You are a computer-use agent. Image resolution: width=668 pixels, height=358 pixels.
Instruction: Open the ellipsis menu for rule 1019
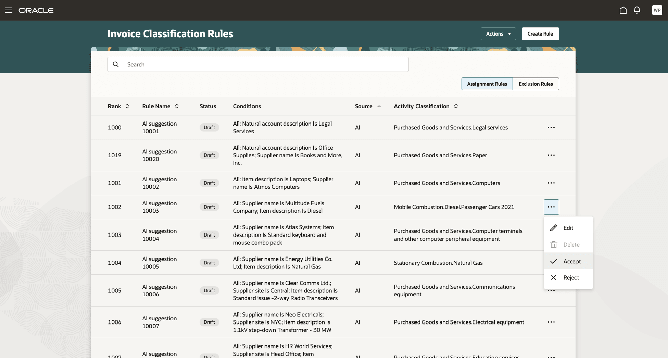coord(551,155)
